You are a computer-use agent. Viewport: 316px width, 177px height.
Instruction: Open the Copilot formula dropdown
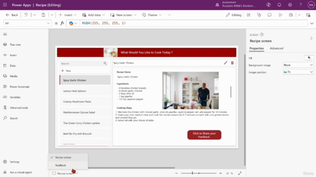point(73,23)
